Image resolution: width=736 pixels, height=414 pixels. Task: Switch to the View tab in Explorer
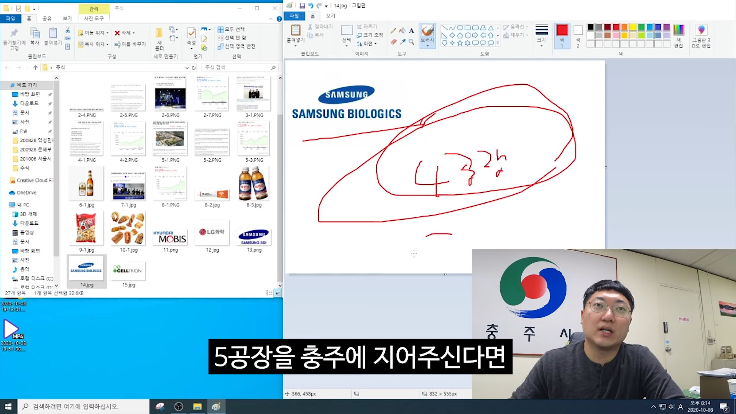pos(67,18)
